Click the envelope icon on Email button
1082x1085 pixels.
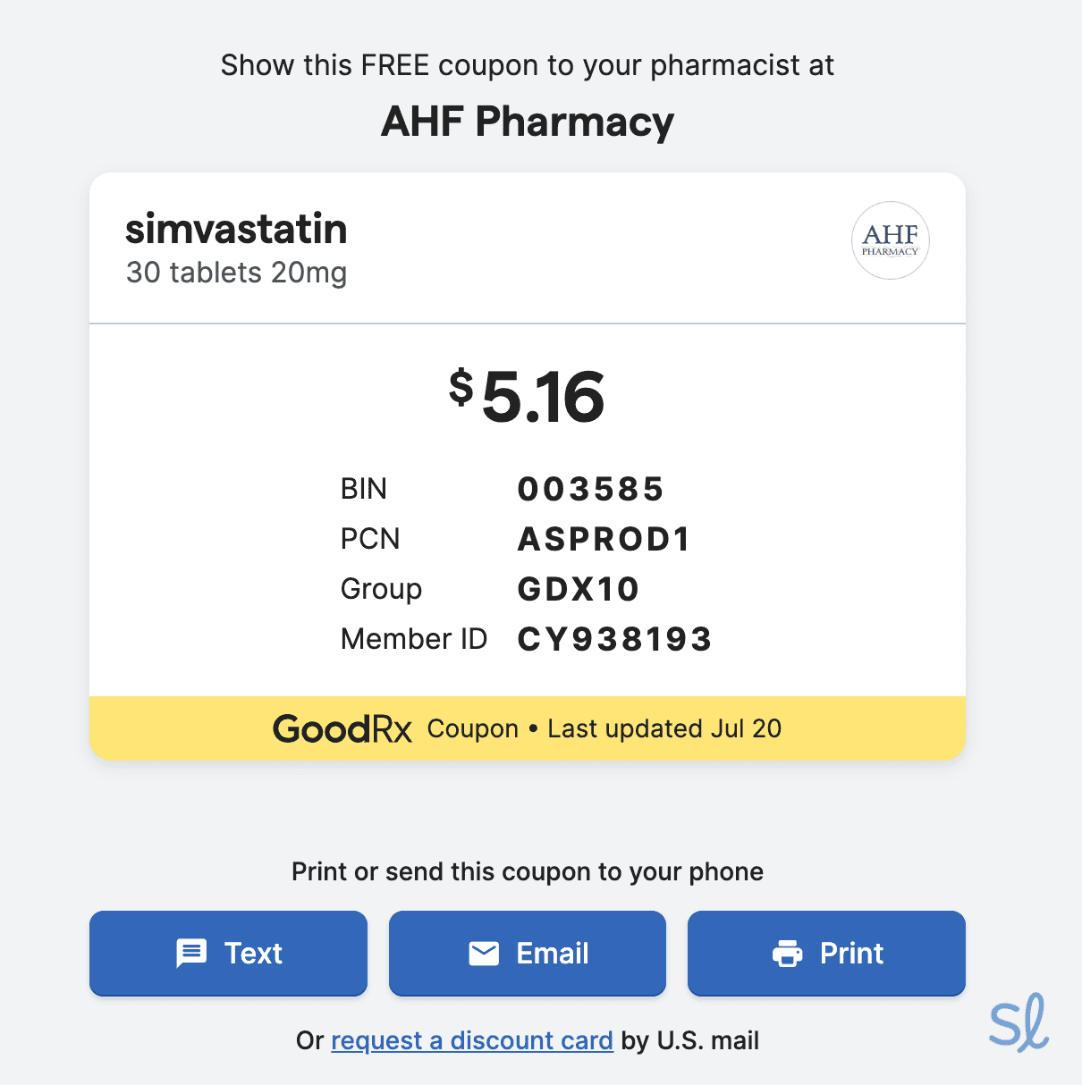484,954
